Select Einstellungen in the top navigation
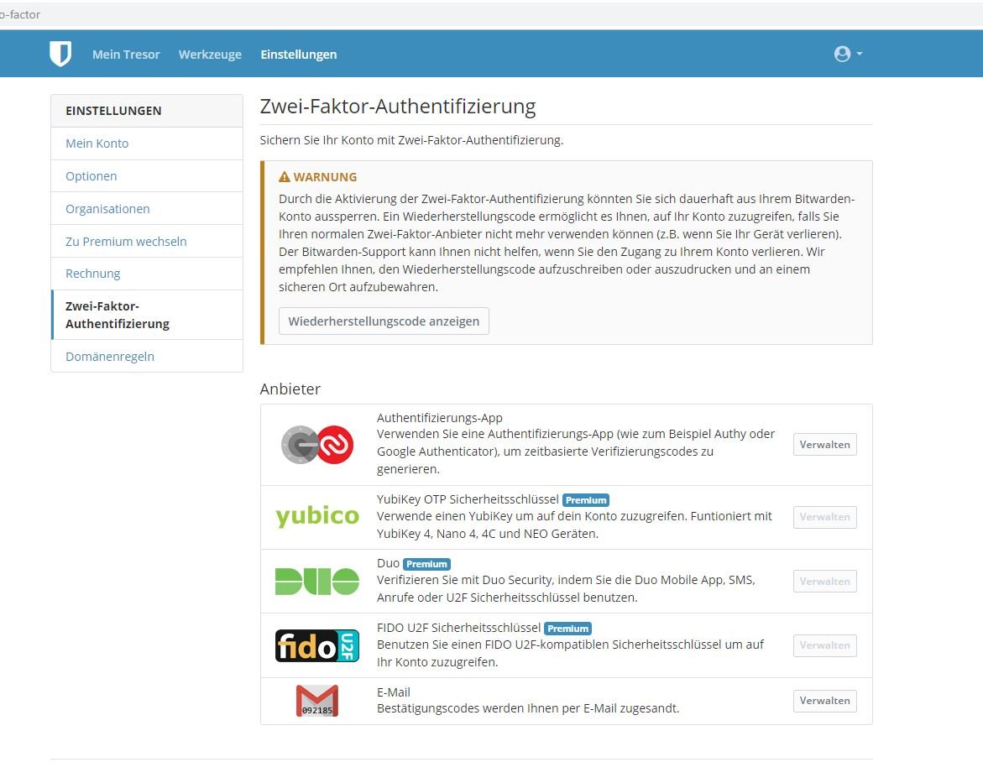983x783 pixels. click(299, 55)
